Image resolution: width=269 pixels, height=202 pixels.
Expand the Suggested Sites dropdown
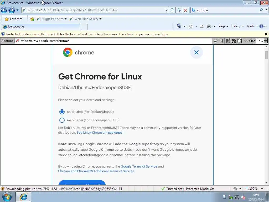point(65,19)
